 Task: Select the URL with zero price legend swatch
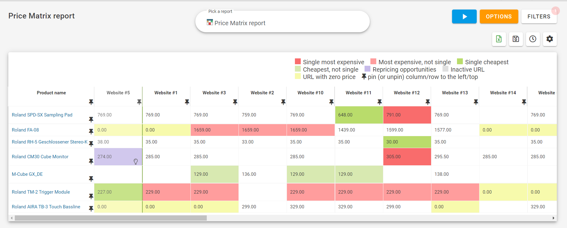pos(298,76)
